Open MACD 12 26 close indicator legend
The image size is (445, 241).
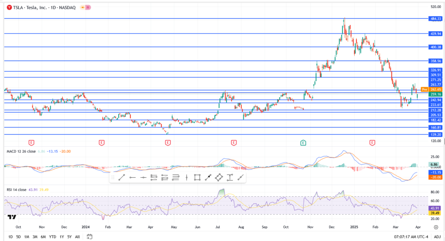tap(21, 152)
